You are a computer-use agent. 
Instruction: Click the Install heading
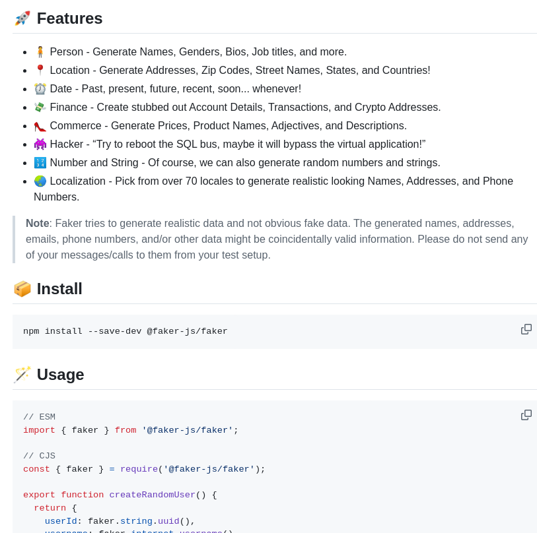point(59,289)
